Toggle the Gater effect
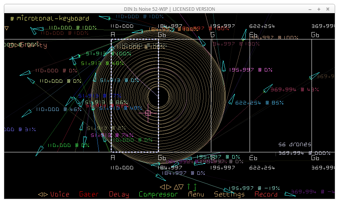339x203 pixels. (89, 194)
